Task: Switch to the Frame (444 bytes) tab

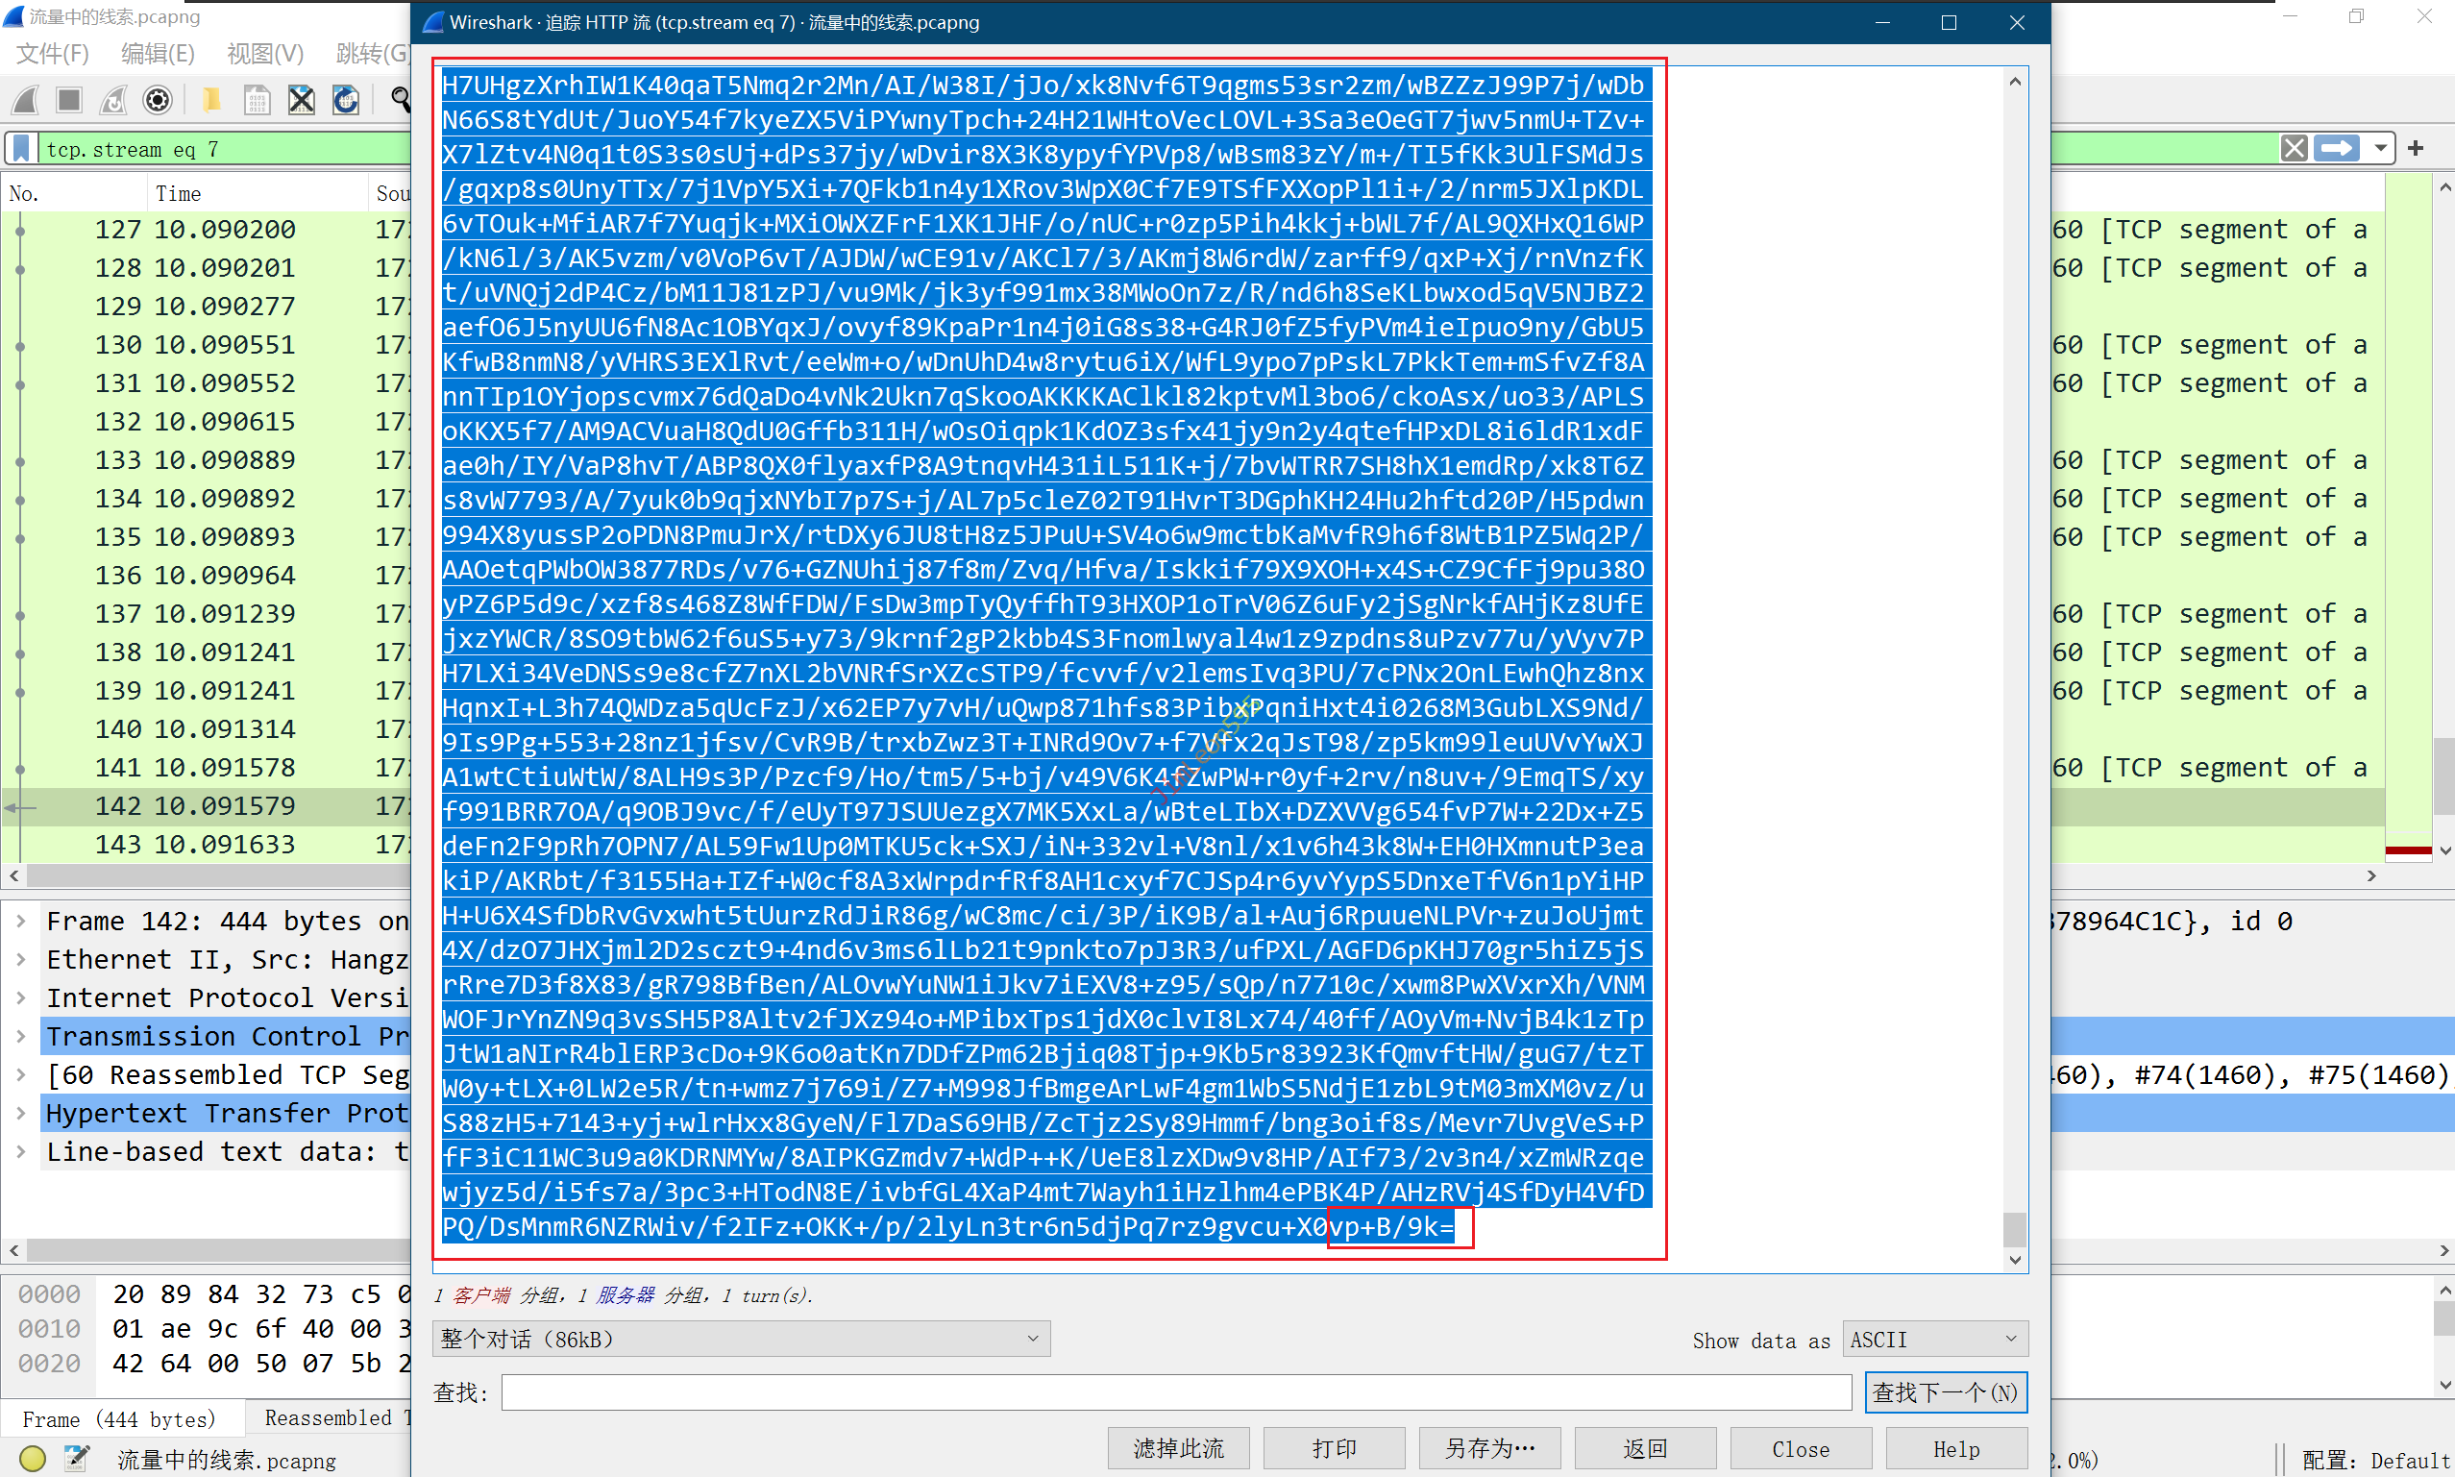Action: coord(119,1418)
